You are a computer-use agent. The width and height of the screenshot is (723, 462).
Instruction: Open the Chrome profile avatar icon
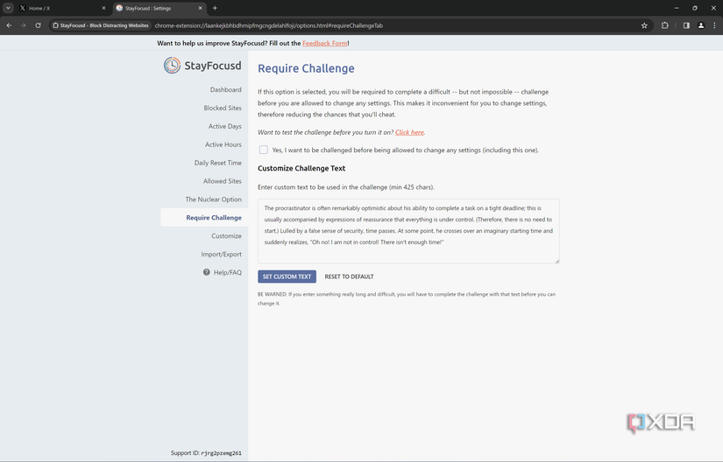pyautogui.click(x=701, y=25)
